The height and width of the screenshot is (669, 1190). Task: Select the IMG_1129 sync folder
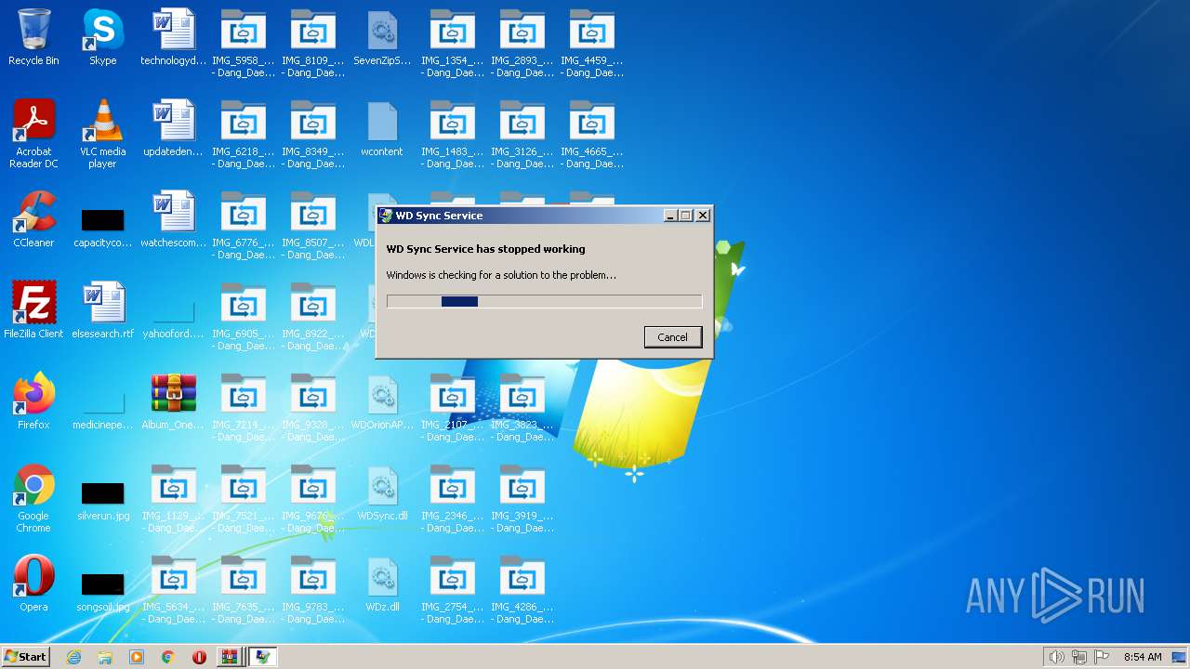[173, 498]
